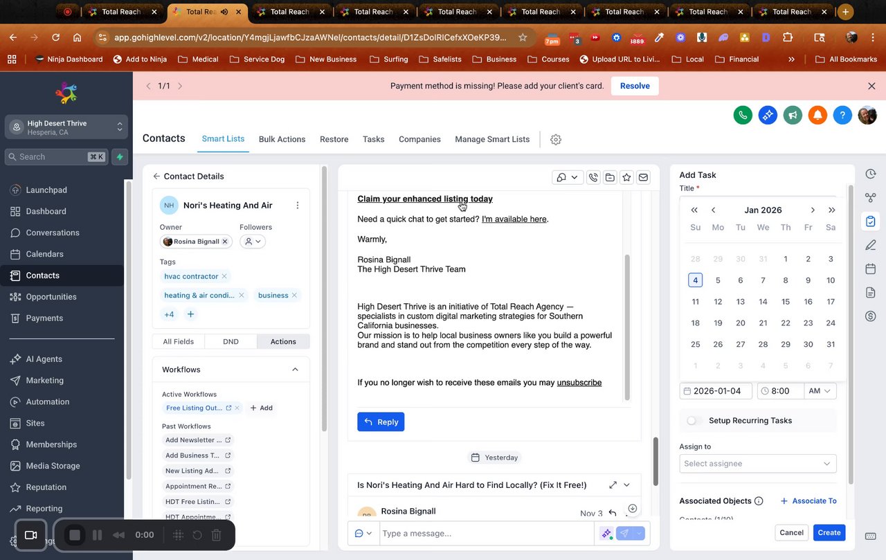Click the Resolve button in the banner
This screenshot has height=560, width=886.
[x=635, y=86]
